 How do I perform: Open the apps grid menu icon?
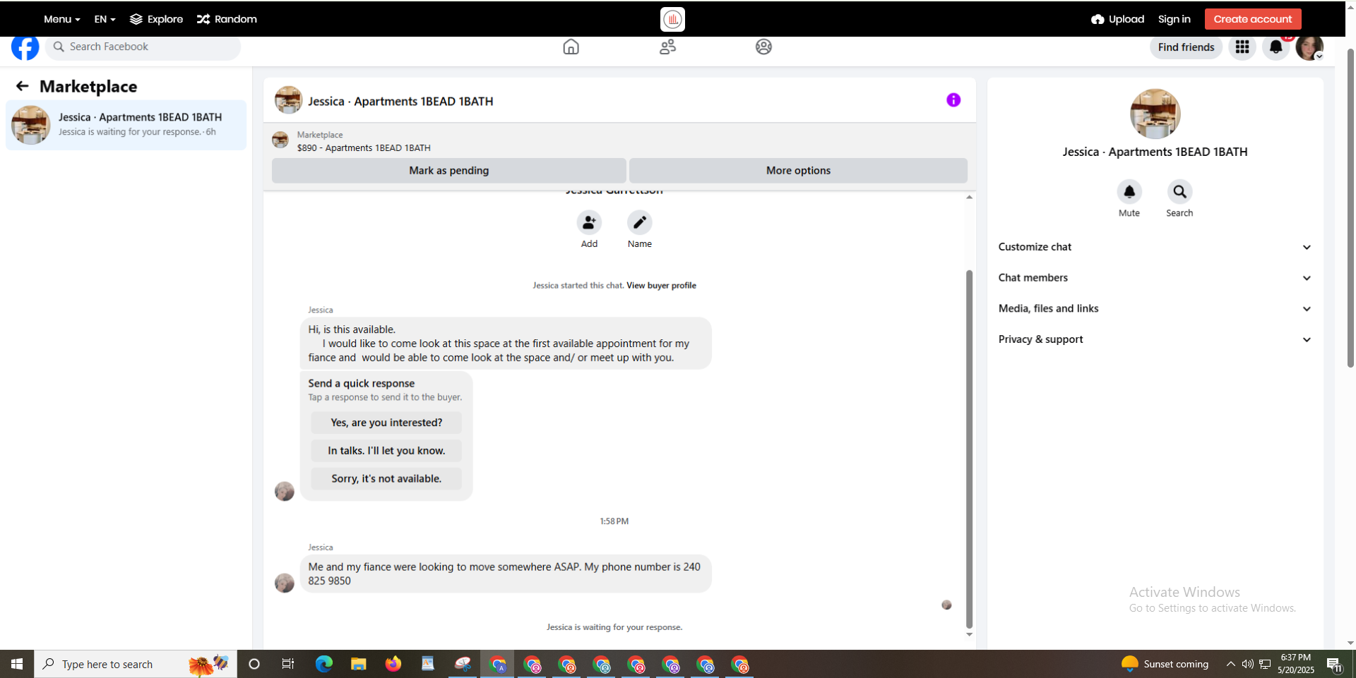pyautogui.click(x=1242, y=47)
